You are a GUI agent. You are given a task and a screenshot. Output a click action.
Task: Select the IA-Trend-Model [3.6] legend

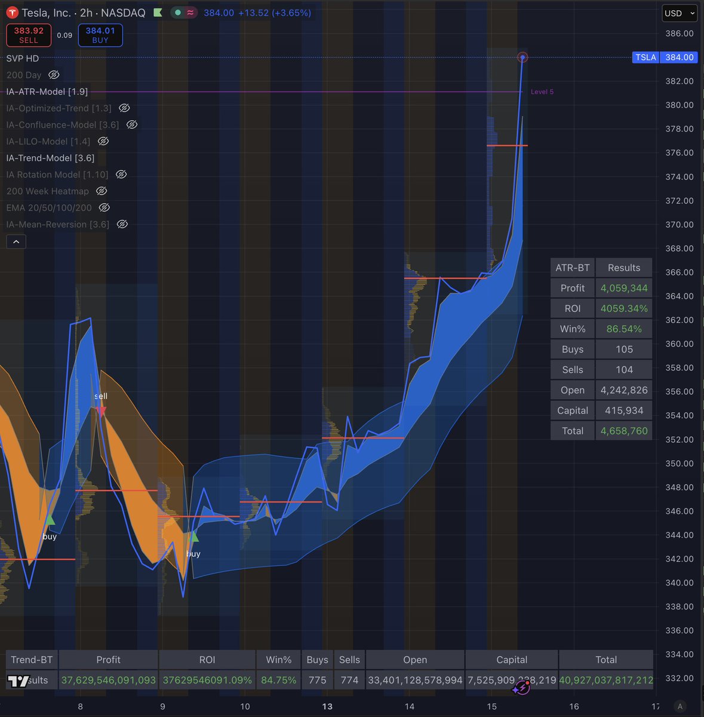point(50,158)
